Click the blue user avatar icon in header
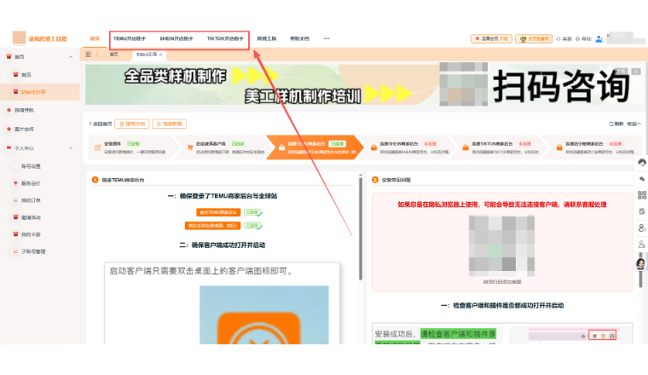 (x=599, y=39)
